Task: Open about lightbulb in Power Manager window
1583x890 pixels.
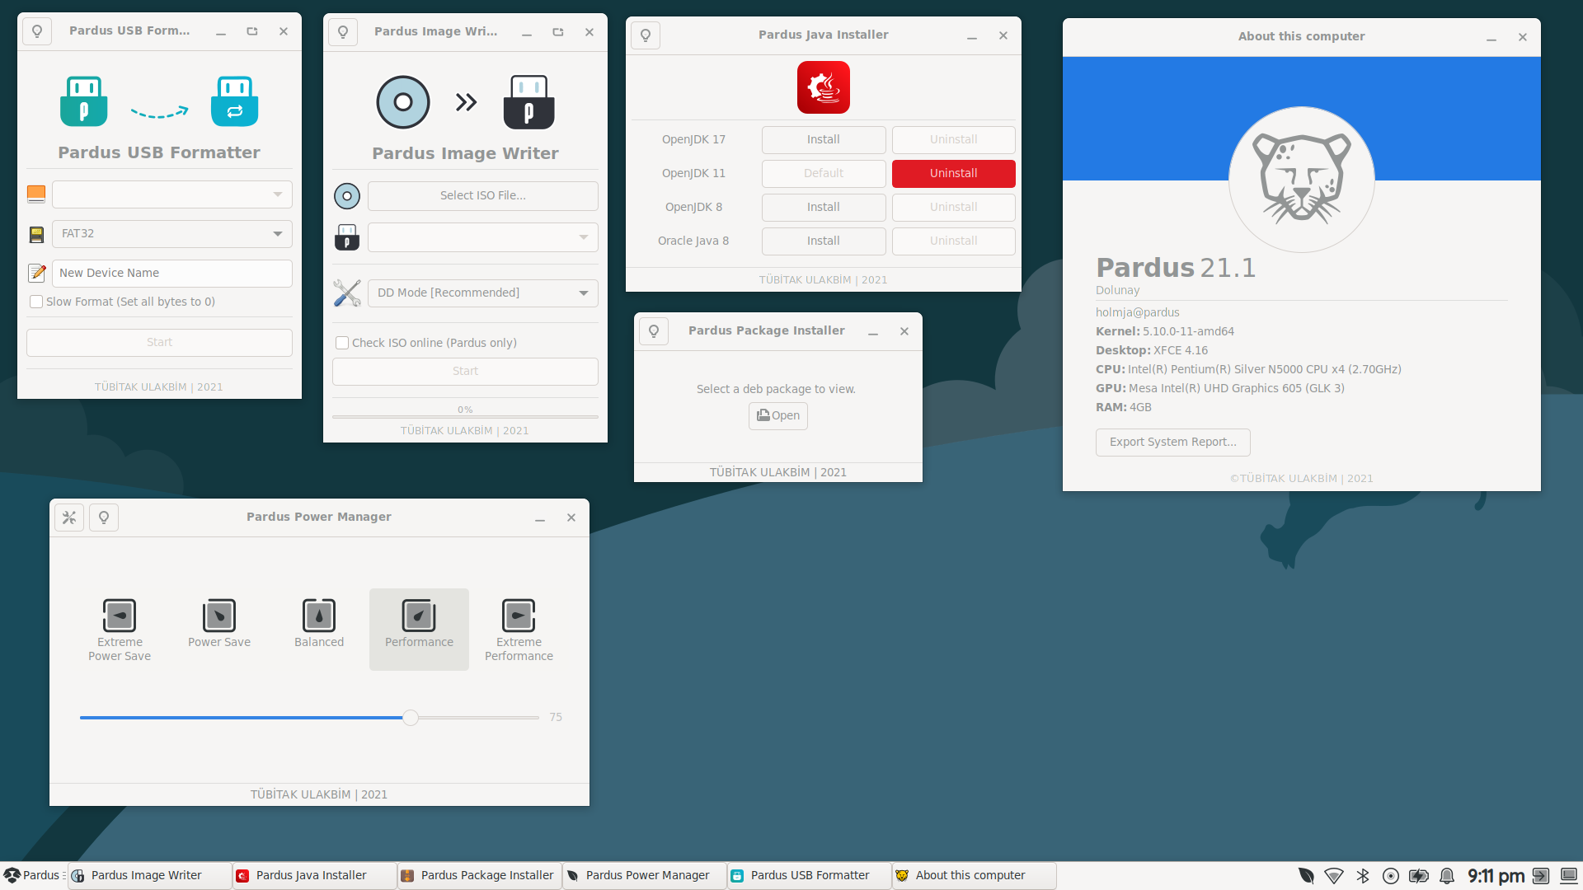Action: point(104,518)
